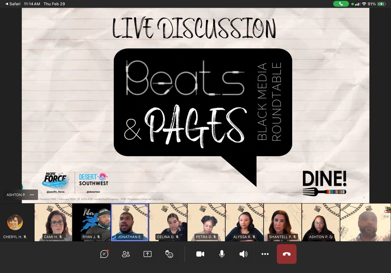391x273 pixels.
Task: Tap the "@desertsw" handle text
Action: click(x=93, y=192)
